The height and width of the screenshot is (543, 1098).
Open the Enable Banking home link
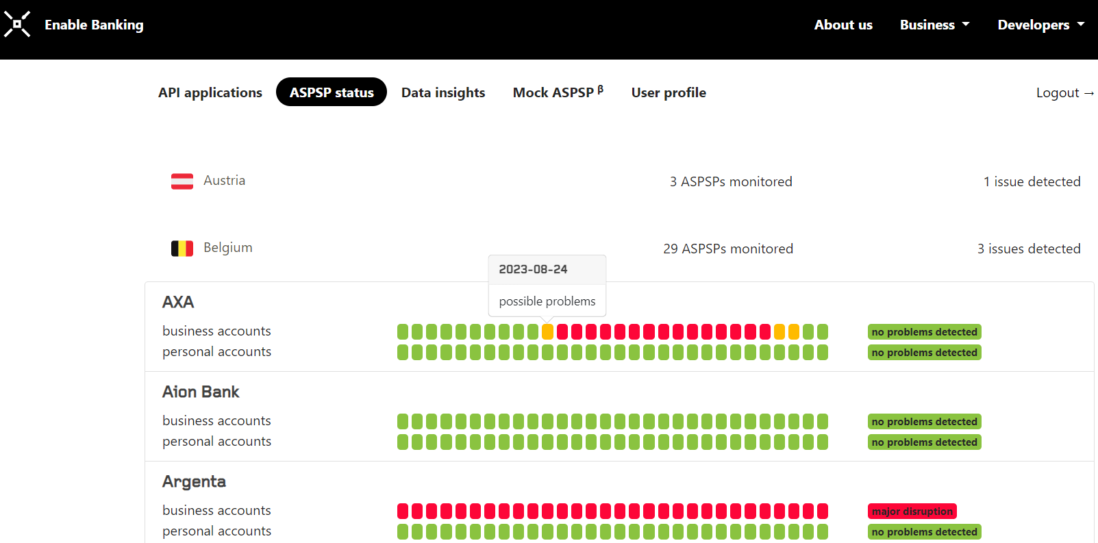(94, 25)
